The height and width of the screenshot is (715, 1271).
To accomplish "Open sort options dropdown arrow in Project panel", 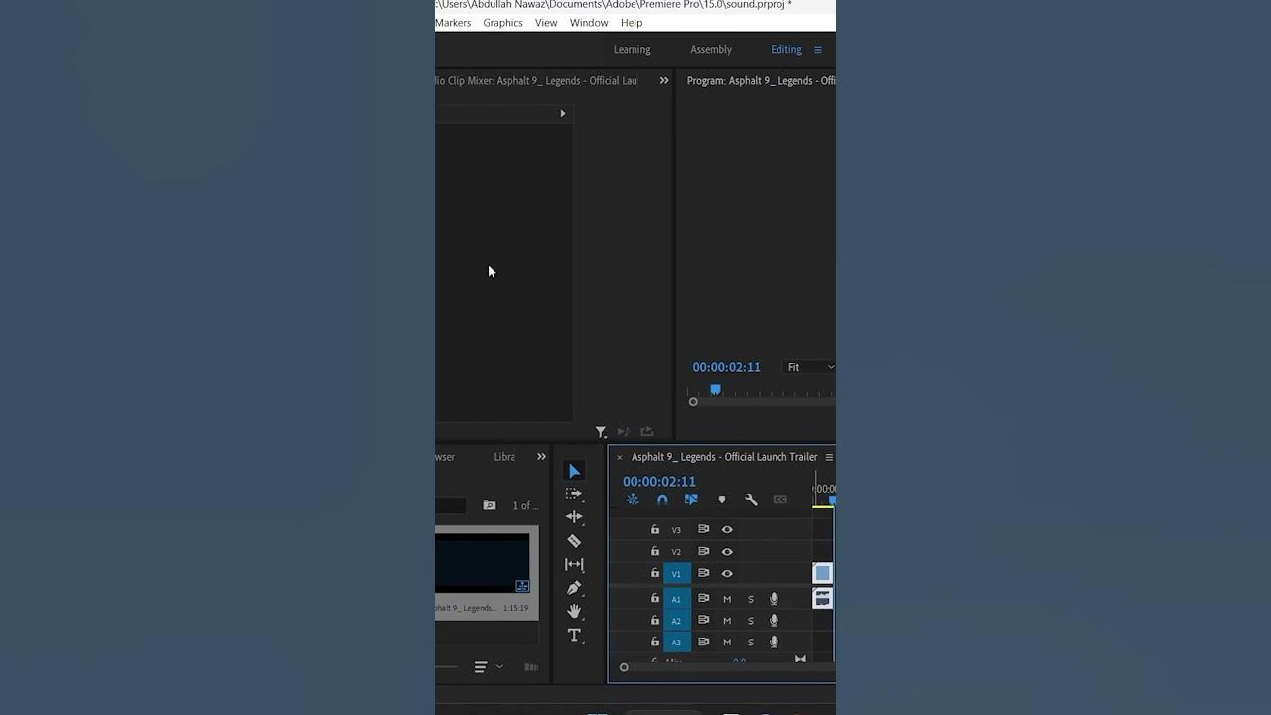I will [x=499, y=667].
